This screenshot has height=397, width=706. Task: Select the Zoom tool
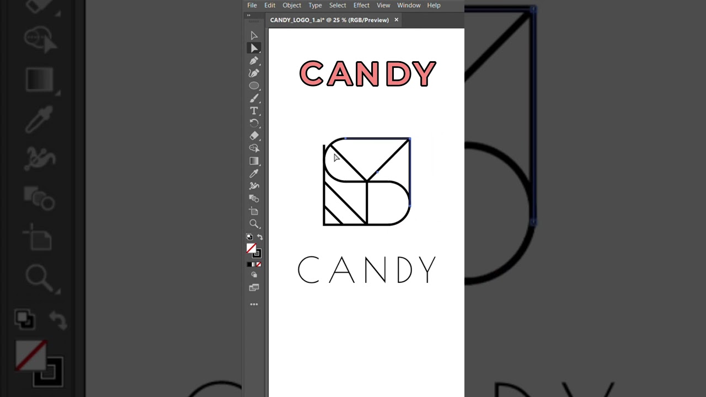(x=254, y=224)
